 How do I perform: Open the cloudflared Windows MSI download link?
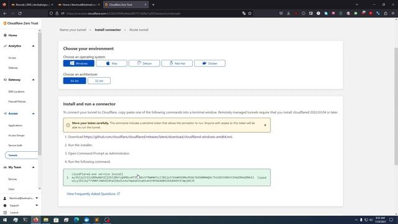click(x=158, y=137)
